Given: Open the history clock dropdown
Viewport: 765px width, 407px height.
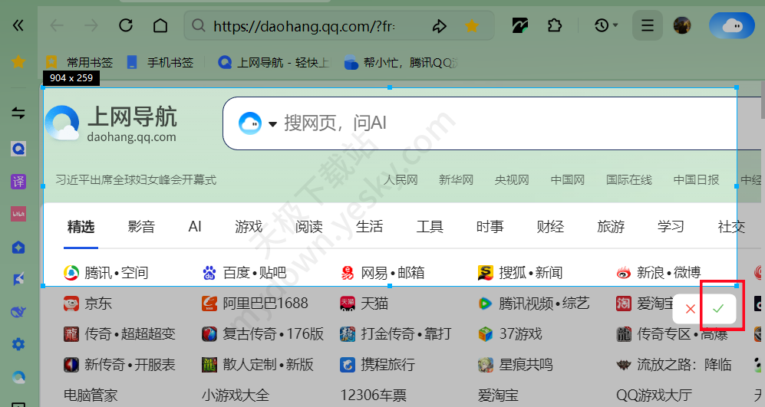Looking at the screenshot, I should tap(606, 25).
